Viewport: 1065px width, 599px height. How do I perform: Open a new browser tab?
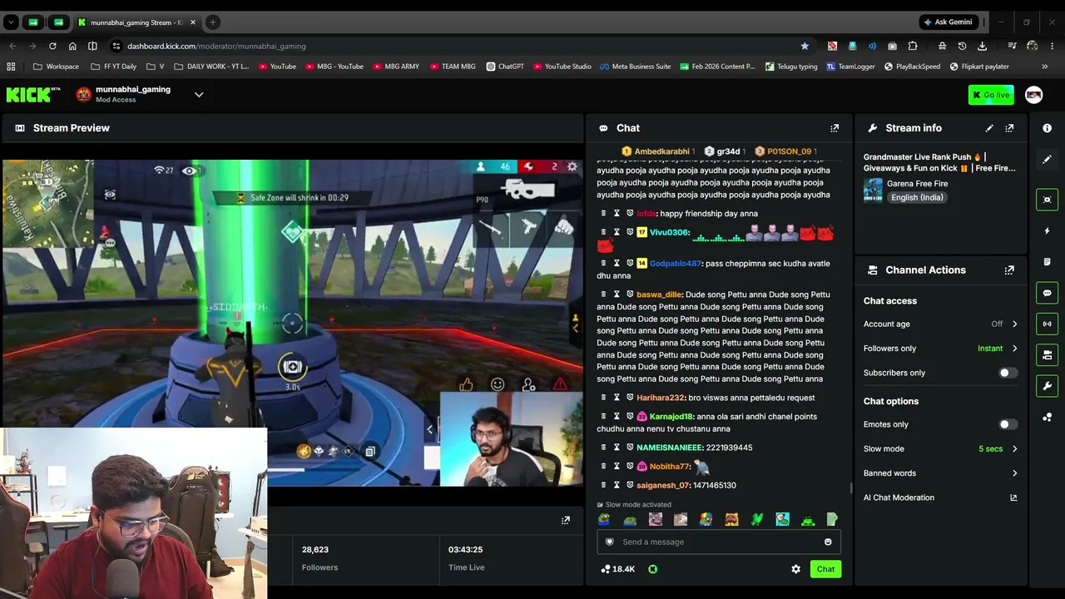pyautogui.click(x=212, y=22)
